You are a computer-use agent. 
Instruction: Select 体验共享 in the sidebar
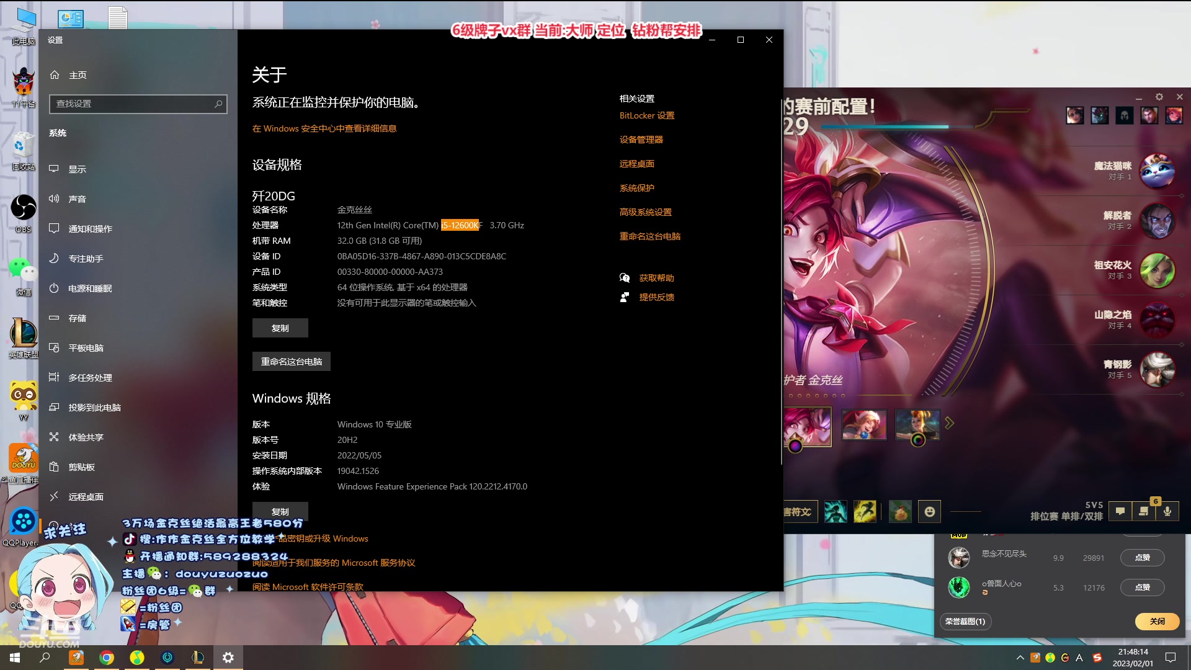click(x=138, y=437)
